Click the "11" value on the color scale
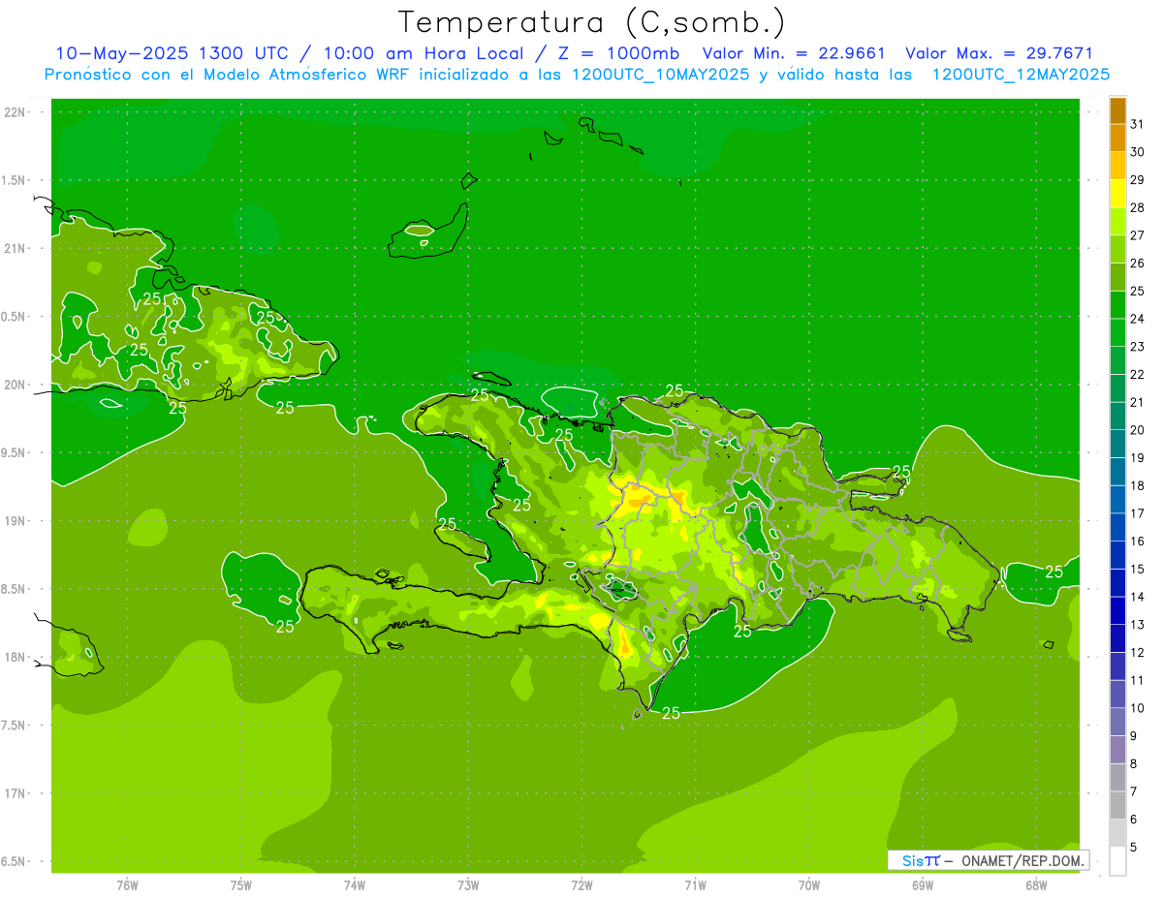Viewport: 1163px width, 898px height. (1138, 680)
